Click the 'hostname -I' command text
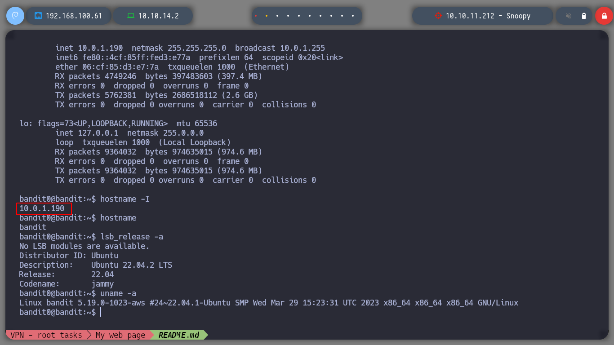614x345 pixels. click(125, 199)
